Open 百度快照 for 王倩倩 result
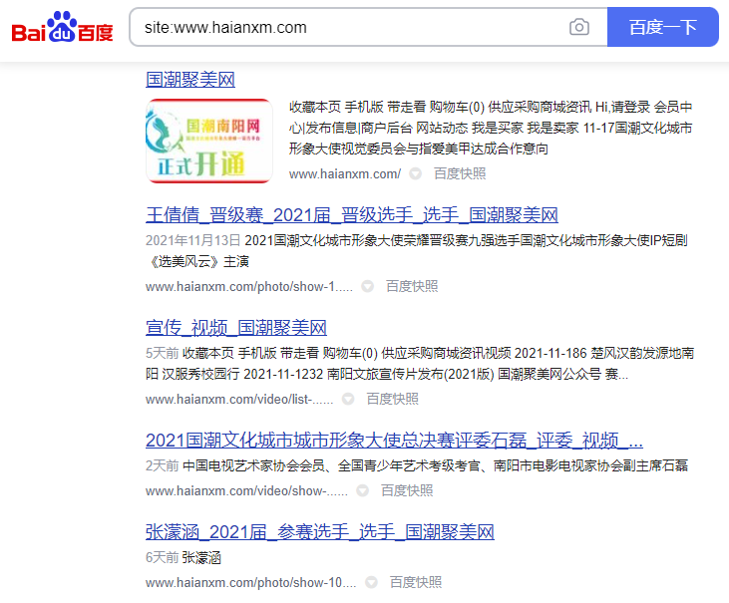729x603 pixels. (412, 286)
